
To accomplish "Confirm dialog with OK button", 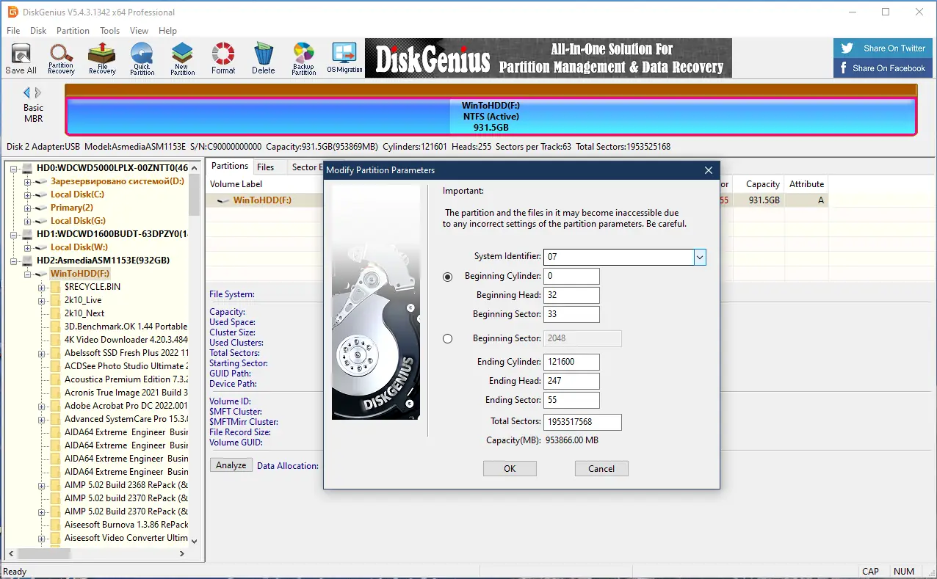I will pos(510,469).
